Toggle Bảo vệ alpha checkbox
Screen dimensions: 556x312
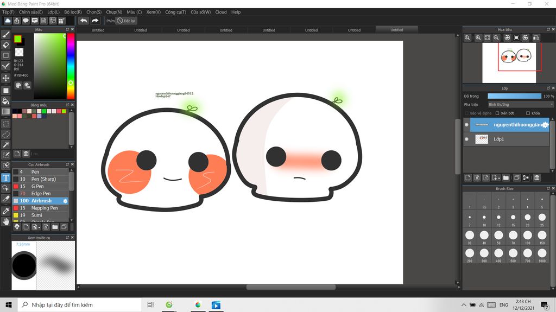pos(466,113)
